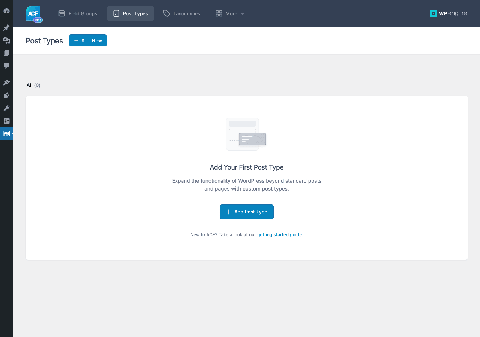
Task: Switch to the Taxonomies tab
Action: click(181, 13)
